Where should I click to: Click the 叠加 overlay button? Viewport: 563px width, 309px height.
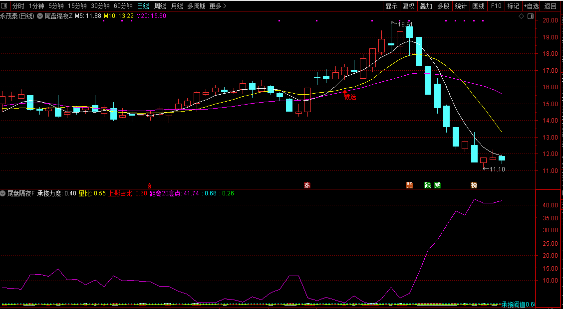[x=426, y=6]
